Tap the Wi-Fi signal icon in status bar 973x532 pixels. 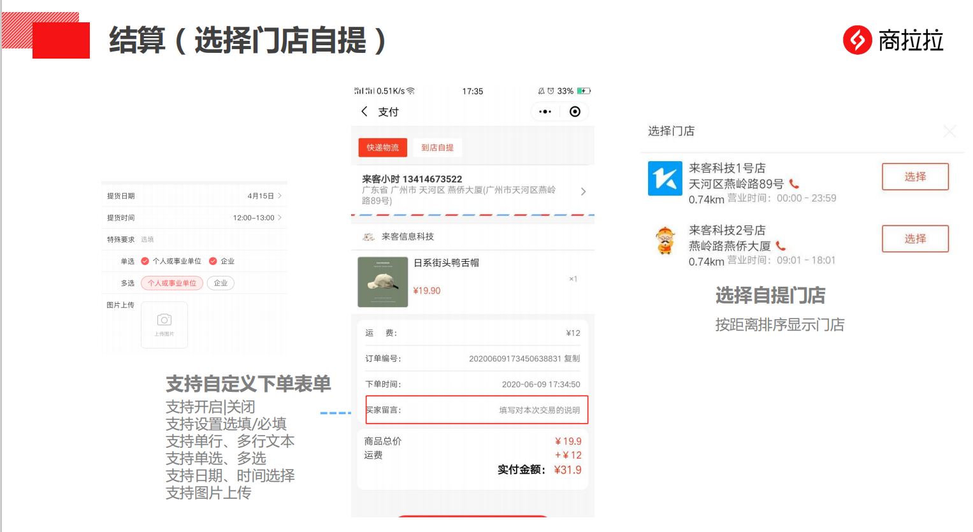411,91
